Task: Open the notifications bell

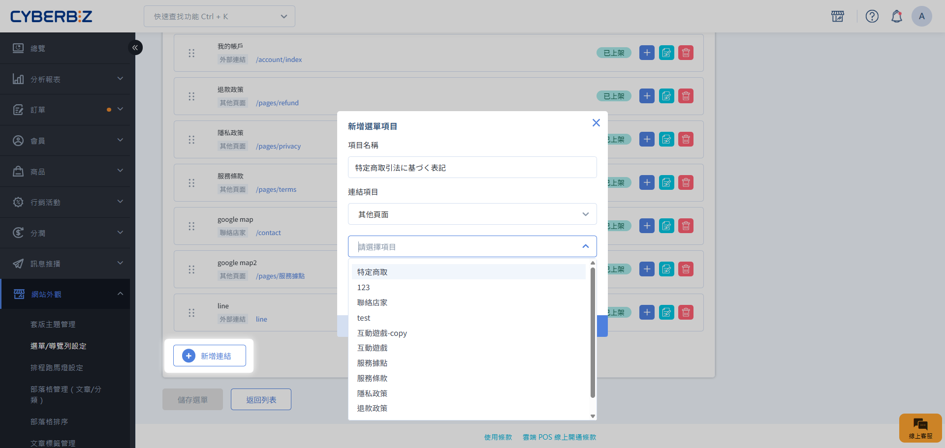Action: 896,16
